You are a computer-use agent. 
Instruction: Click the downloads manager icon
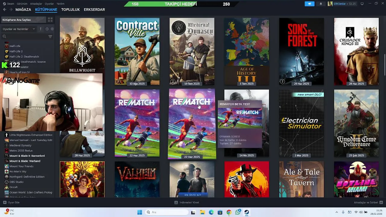click(x=176, y=203)
